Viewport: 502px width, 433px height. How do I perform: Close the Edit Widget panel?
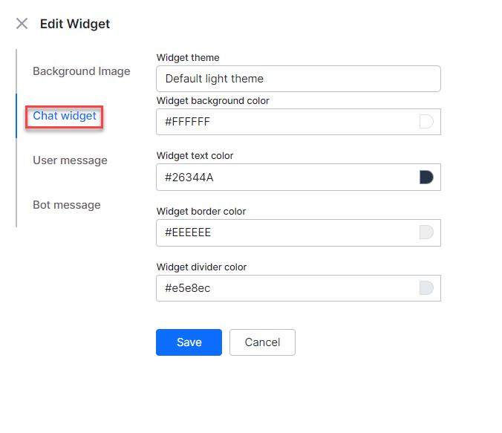tap(22, 24)
